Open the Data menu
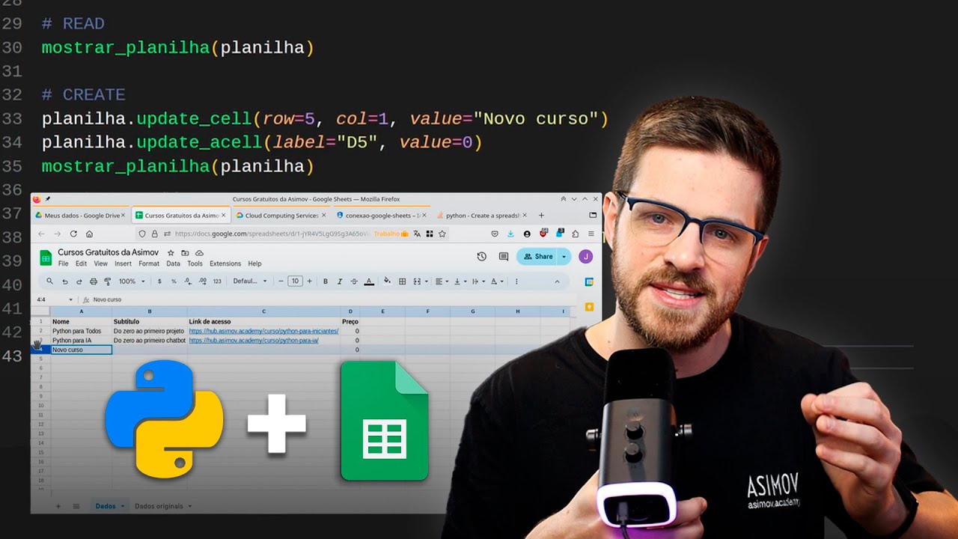 (173, 264)
